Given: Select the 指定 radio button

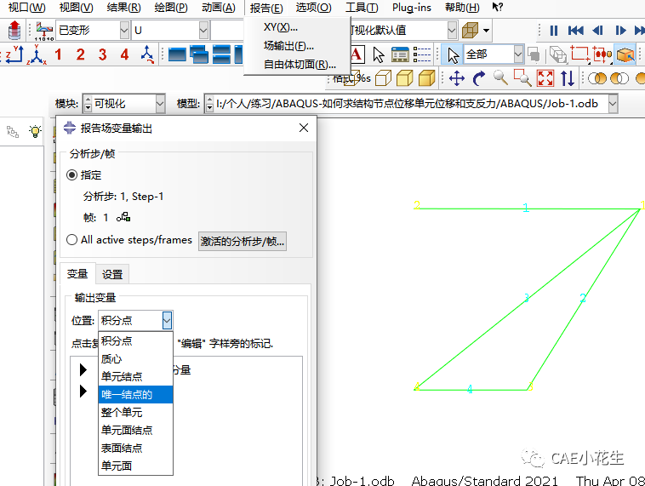Looking at the screenshot, I should coord(71,175).
